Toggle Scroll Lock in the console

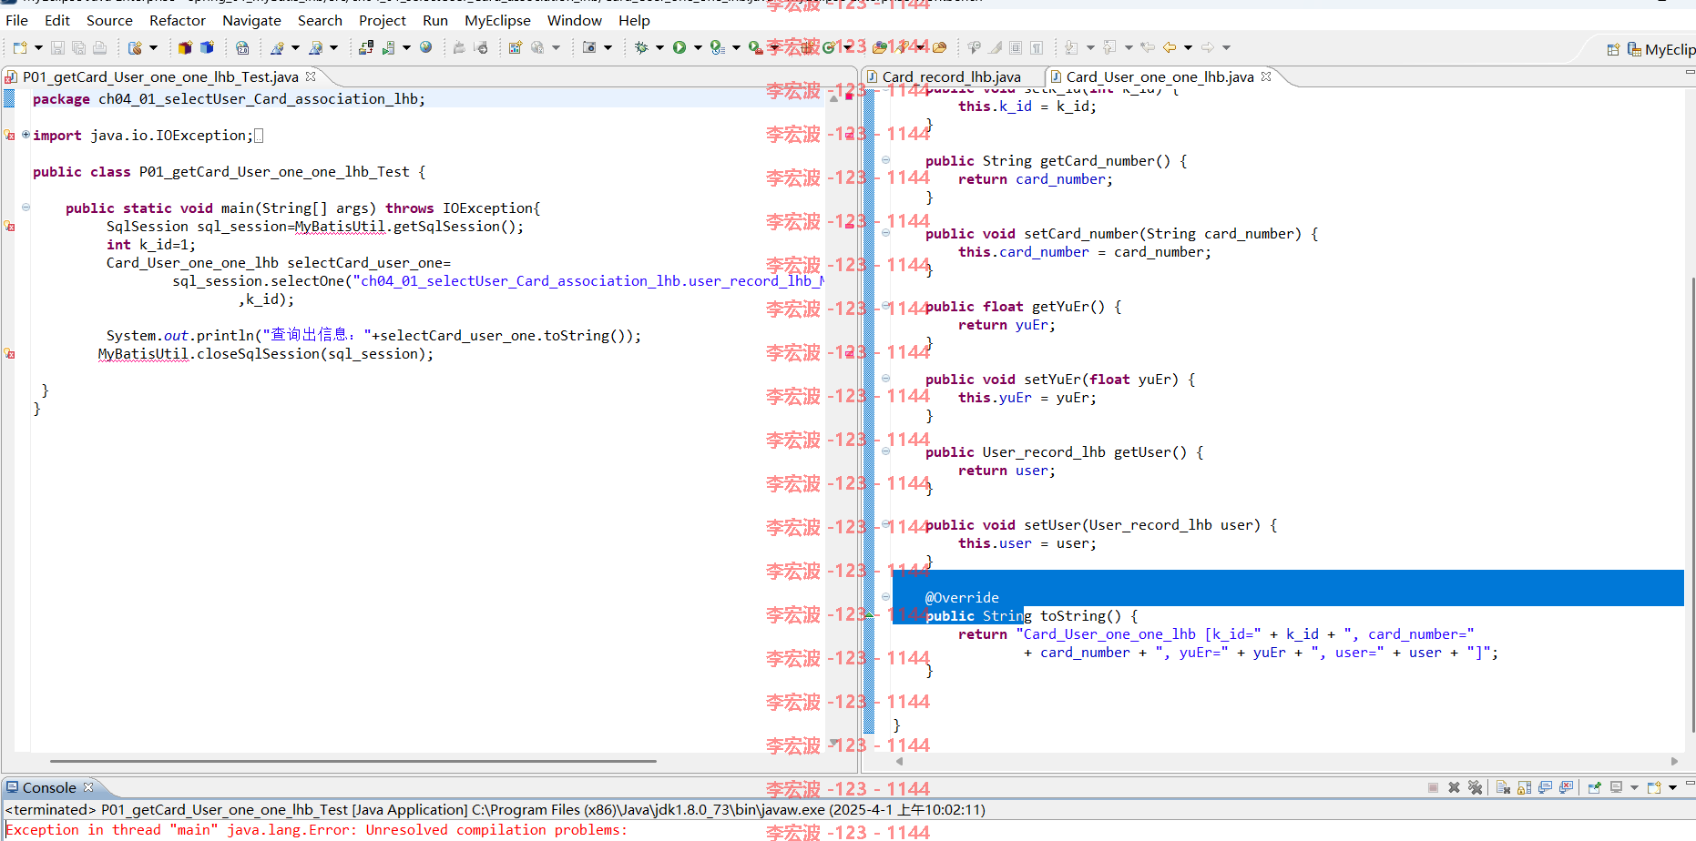pos(1525,787)
